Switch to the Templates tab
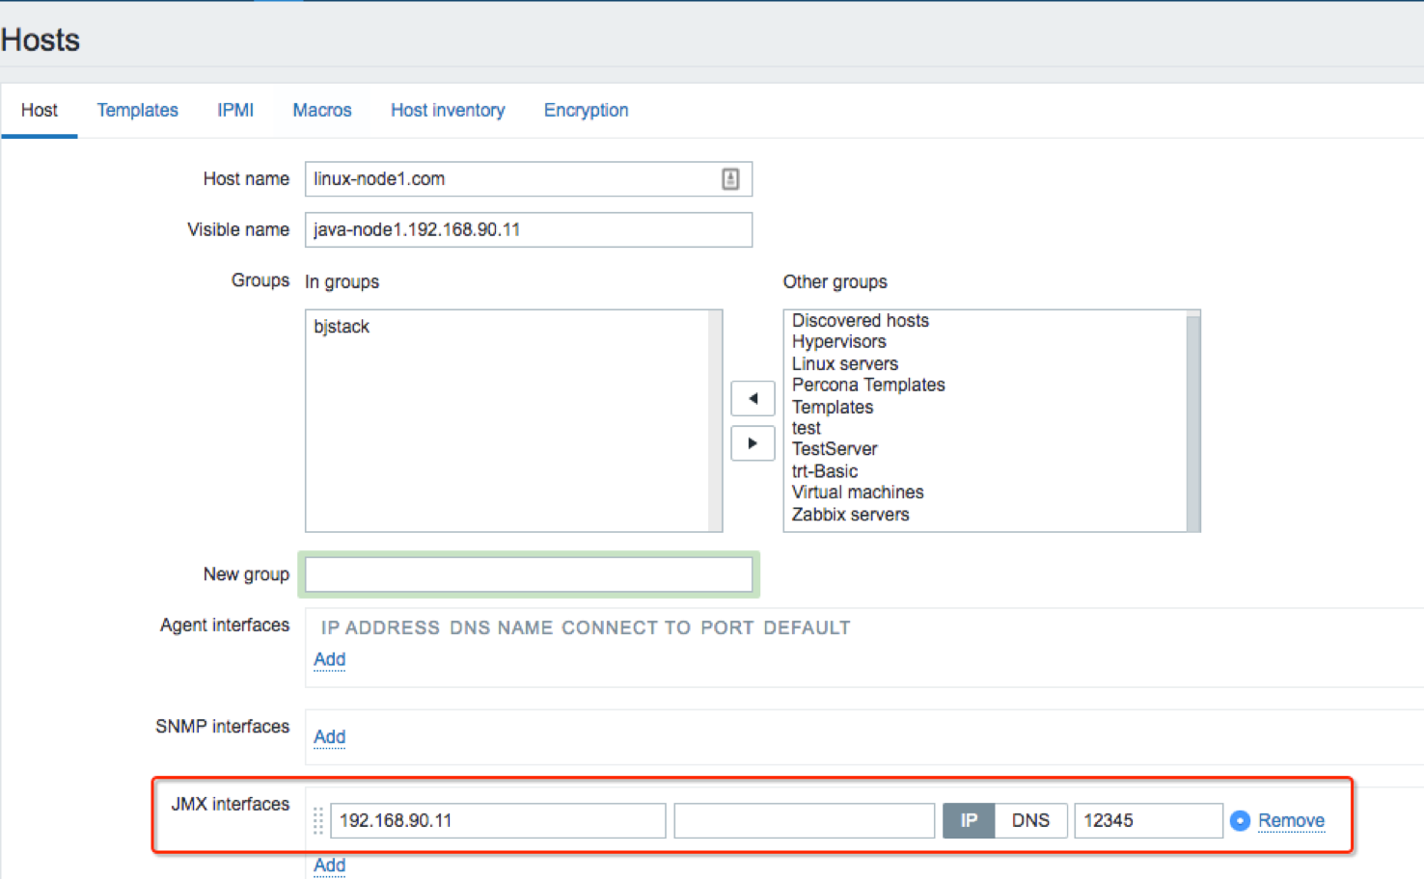The width and height of the screenshot is (1424, 879). 137,110
